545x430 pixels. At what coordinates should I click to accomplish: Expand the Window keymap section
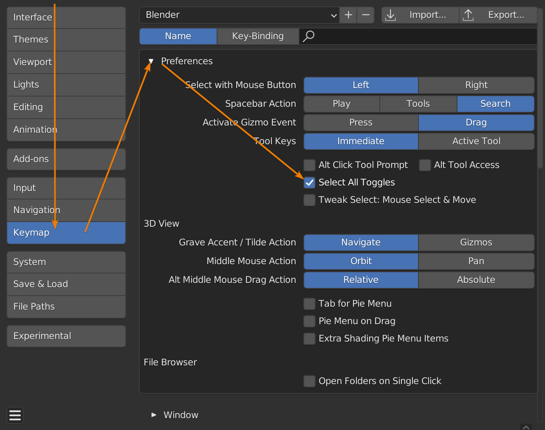tap(154, 415)
